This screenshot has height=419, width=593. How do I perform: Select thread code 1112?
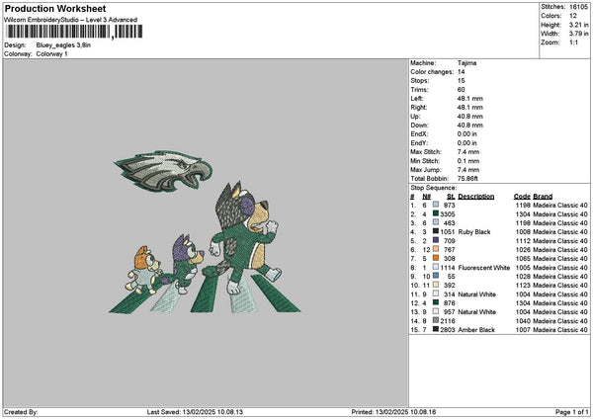[x=523, y=240]
